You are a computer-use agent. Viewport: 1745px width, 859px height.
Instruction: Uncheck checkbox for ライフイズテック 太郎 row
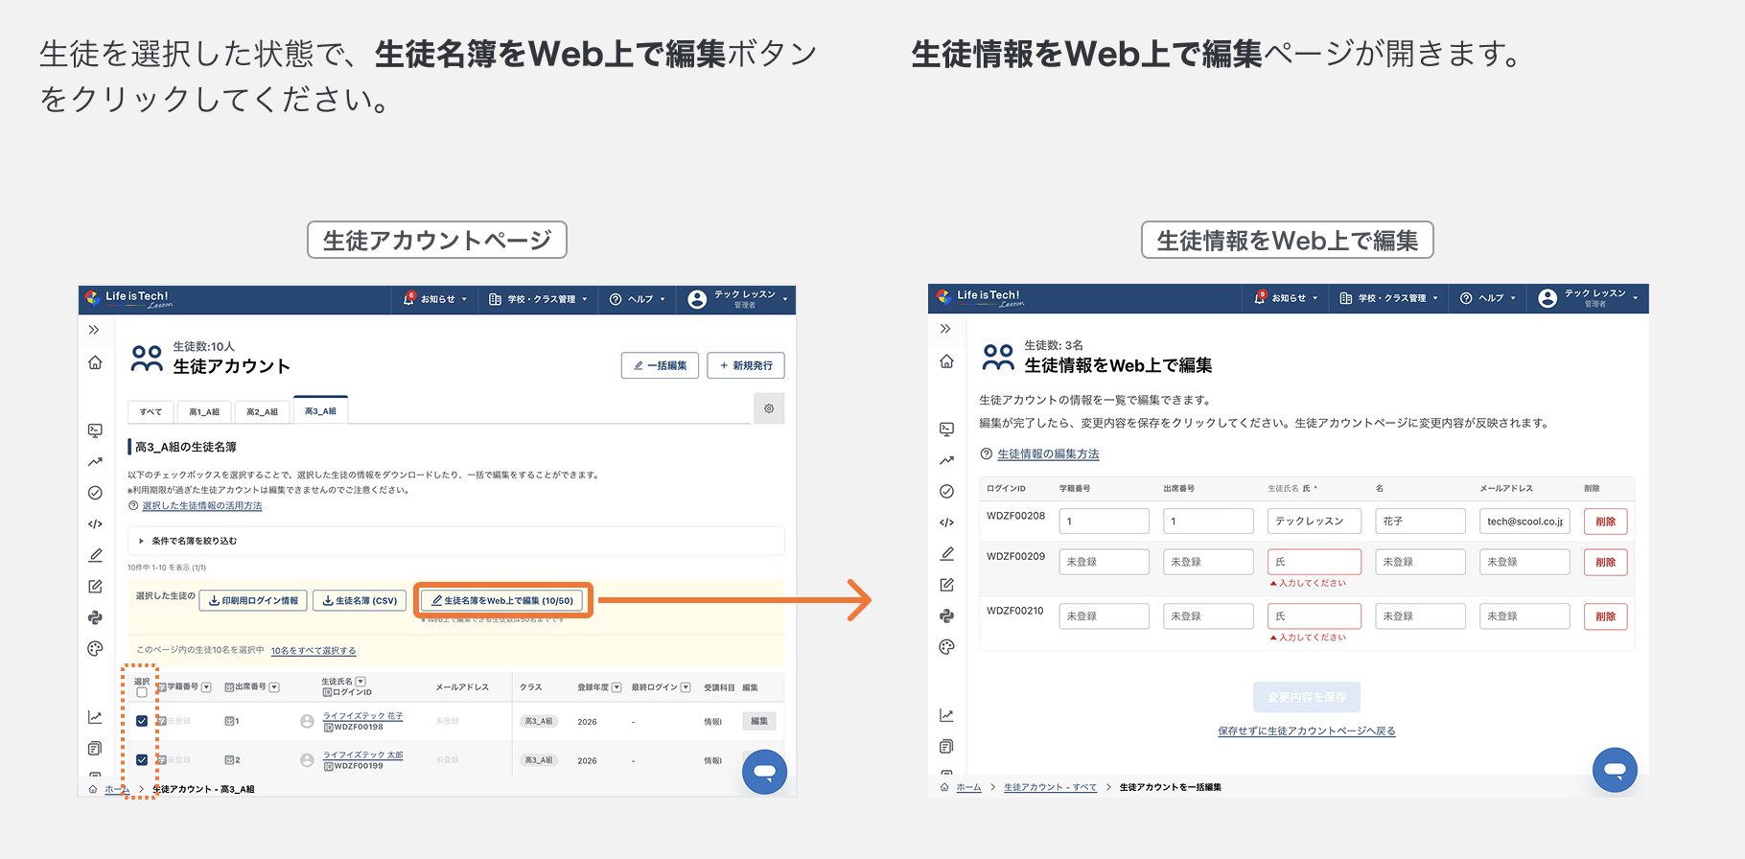pyautogui.click(x=142, y=759)
